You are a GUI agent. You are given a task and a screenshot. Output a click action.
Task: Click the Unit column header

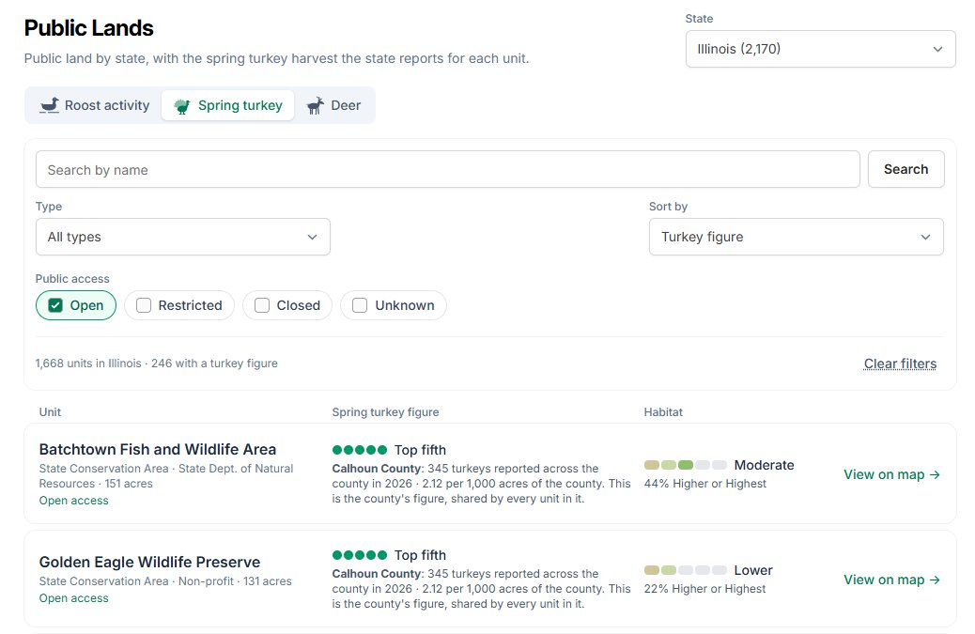tap(50, 412)
